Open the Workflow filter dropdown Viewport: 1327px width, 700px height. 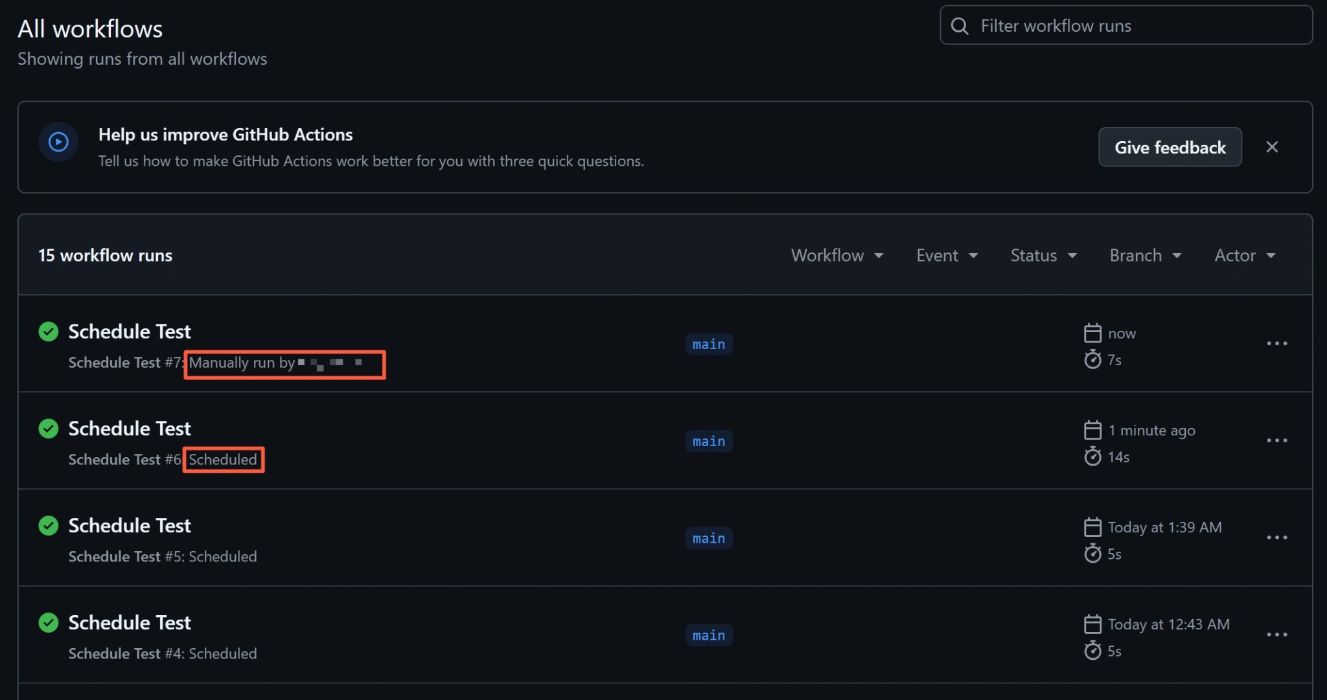837,255
